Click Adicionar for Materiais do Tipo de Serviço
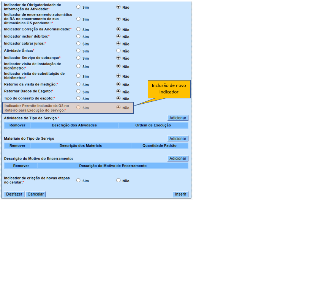This screenshot has height=292, width=335. click(x=178, y=139)
